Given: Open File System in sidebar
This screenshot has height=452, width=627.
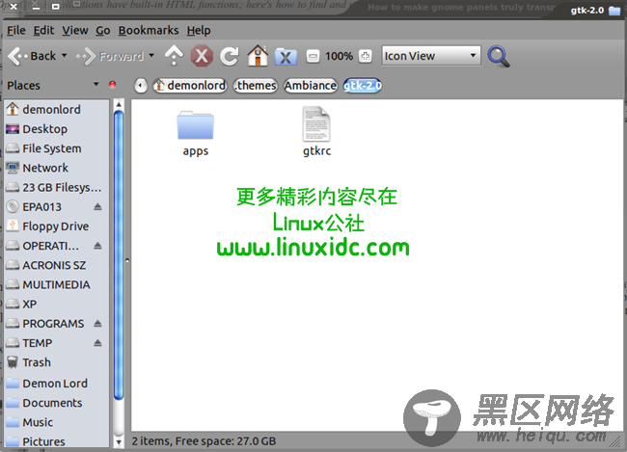Looking at the screenshot, I should [56, 148].
